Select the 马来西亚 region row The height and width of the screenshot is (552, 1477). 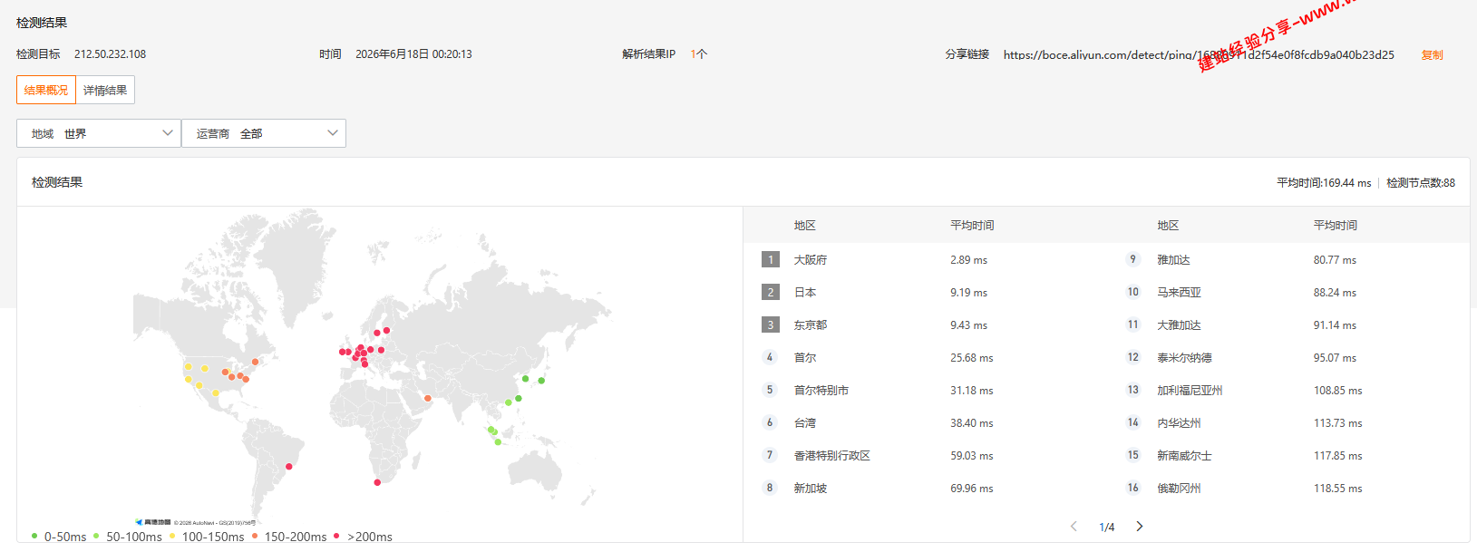[1288, 292]
